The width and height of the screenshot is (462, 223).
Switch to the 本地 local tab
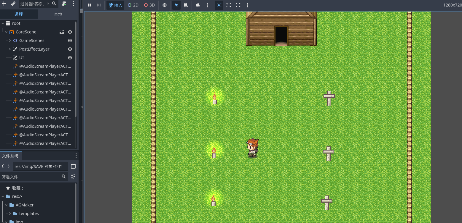tap(58, 14)
